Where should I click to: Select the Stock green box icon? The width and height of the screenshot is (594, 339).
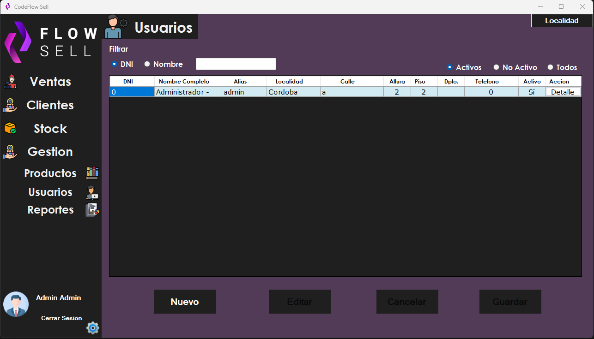10,128
